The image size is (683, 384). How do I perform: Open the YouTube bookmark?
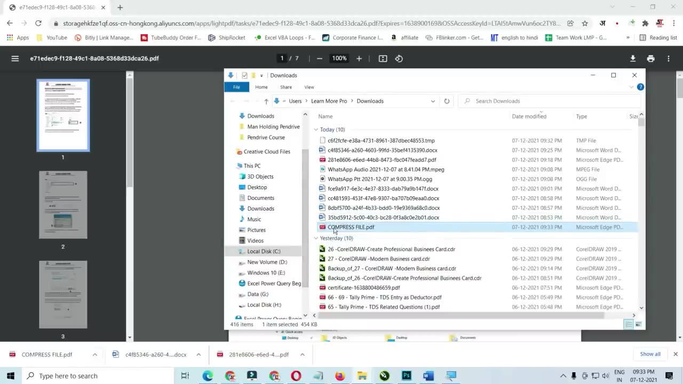tap(51, 38)
